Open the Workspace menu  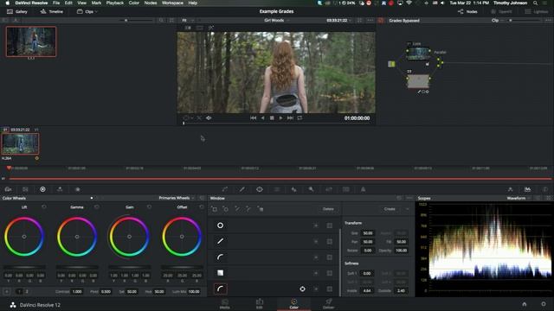(x=172, y=3)
